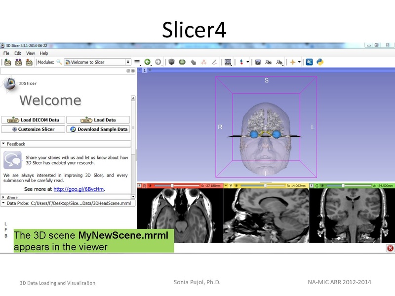Open the Extension Manager icon

click(309, 62)
